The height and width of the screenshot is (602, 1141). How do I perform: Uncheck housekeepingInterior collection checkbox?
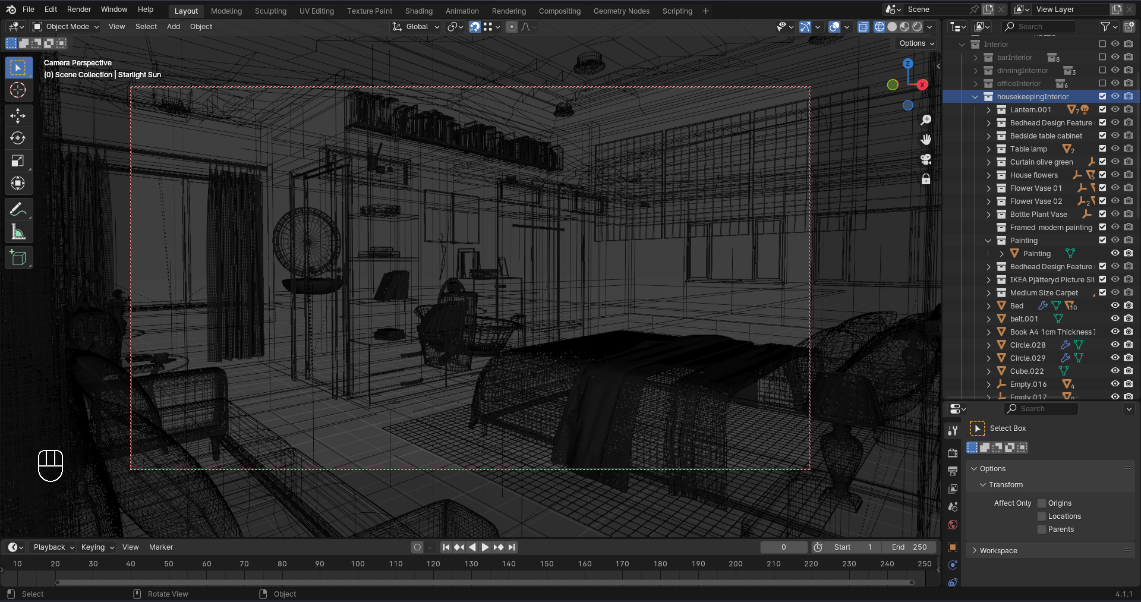tap(1102, 96)
